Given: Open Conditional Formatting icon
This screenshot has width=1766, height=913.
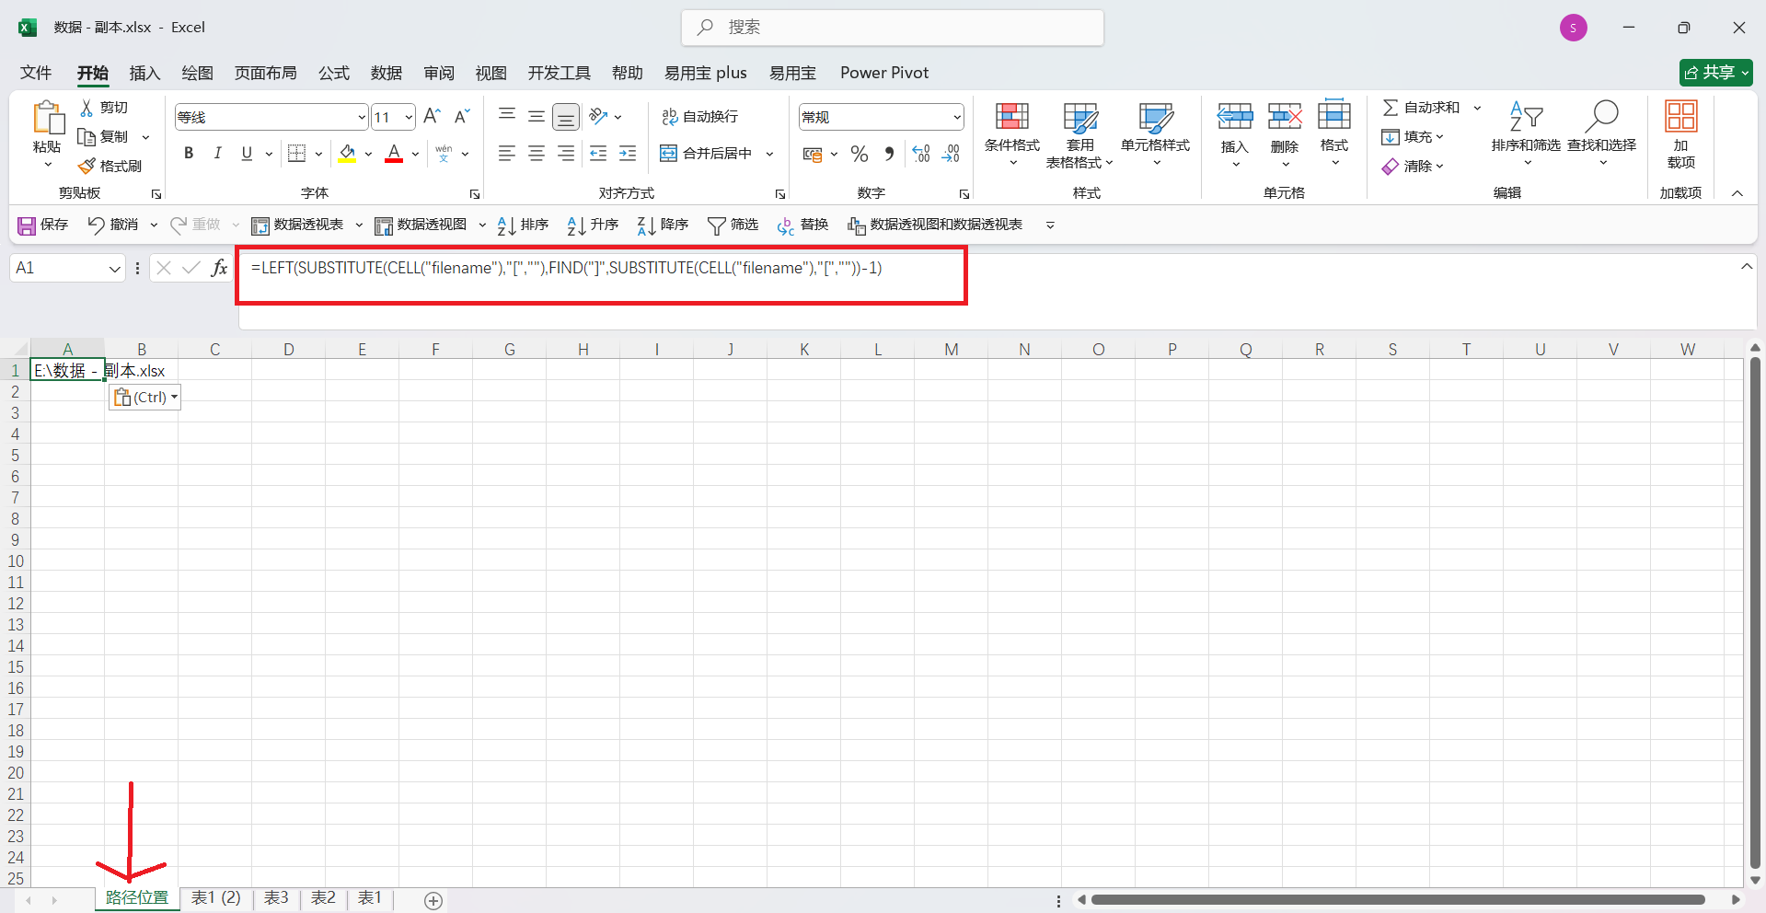Looking at the screenshot, I should point(1012,117).
